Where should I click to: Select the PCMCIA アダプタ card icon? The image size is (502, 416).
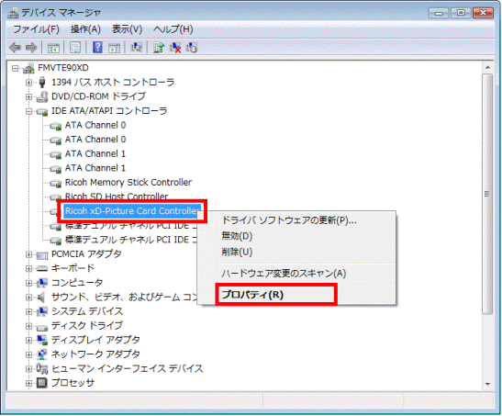click(x=42, y=255)
